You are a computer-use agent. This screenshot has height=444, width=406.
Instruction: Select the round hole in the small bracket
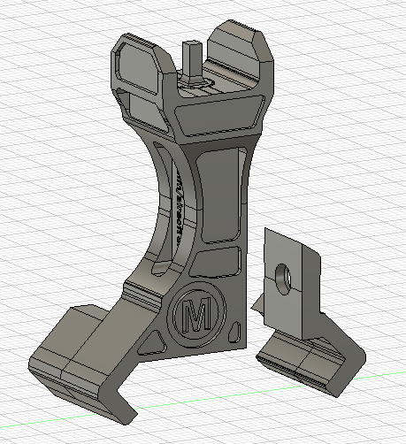pos(283,279)
